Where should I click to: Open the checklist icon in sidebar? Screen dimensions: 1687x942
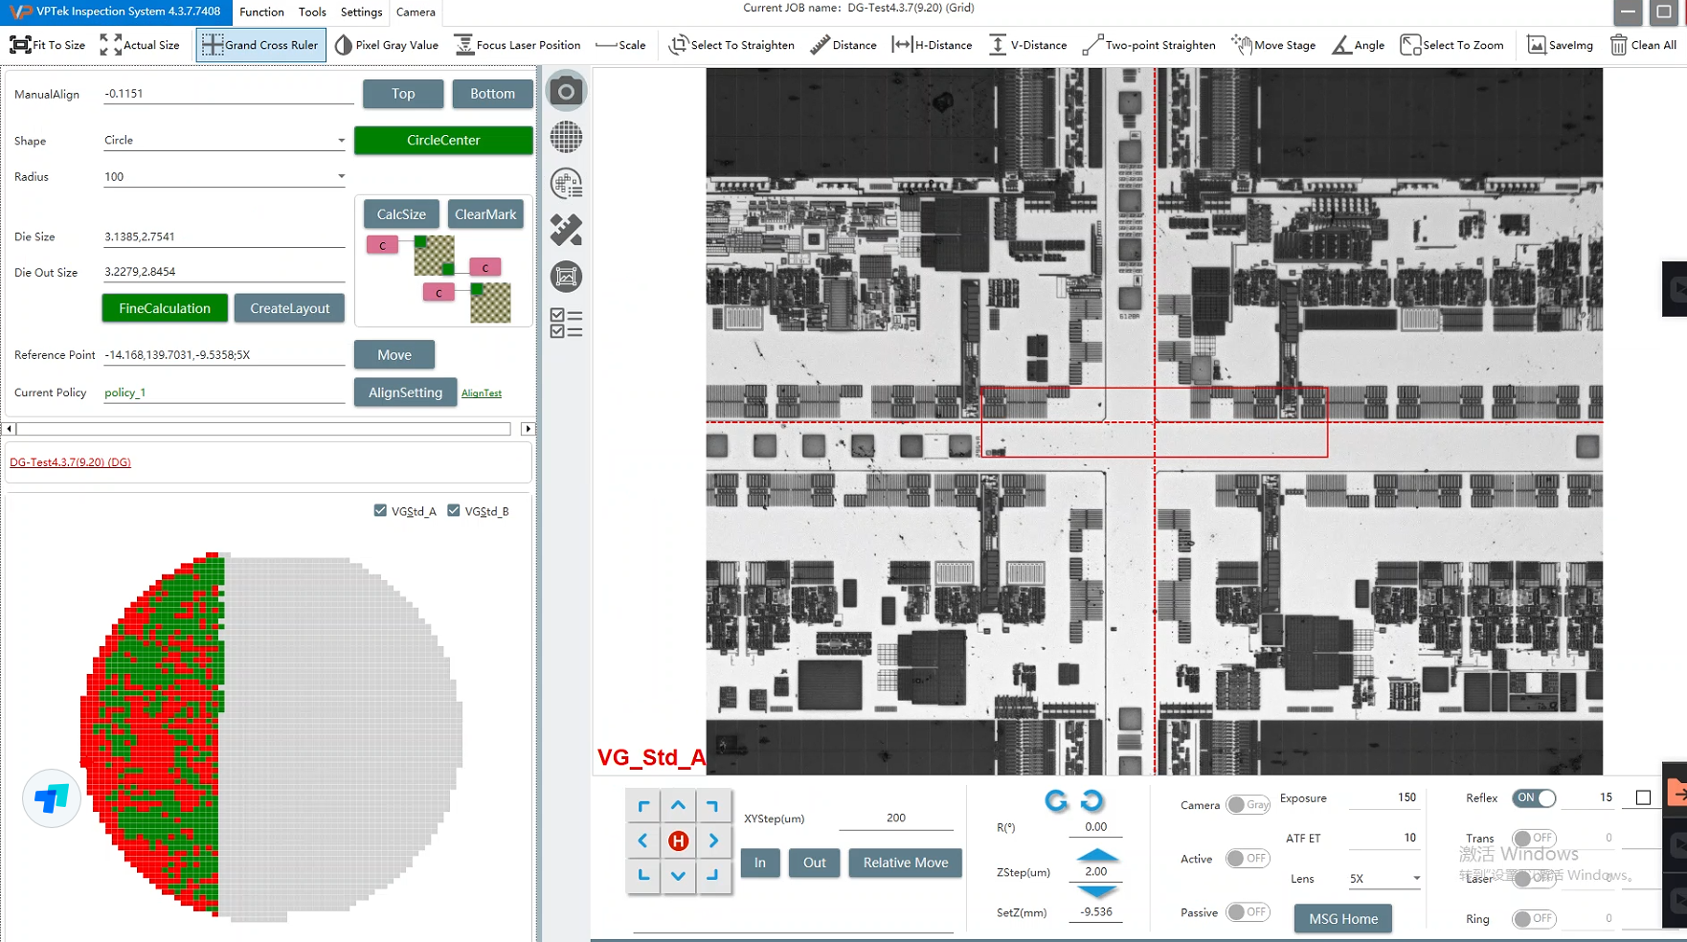[566, 324]
